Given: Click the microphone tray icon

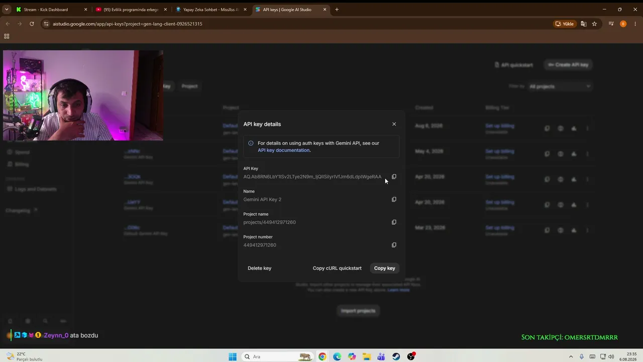Looking at the screenshot, I should tap(582, 356).
